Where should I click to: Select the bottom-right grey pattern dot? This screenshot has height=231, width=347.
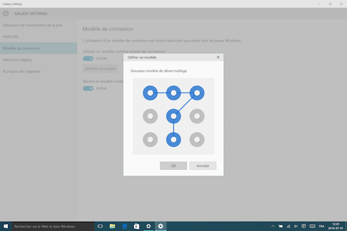pyautogui.click(x=197, y=140)
